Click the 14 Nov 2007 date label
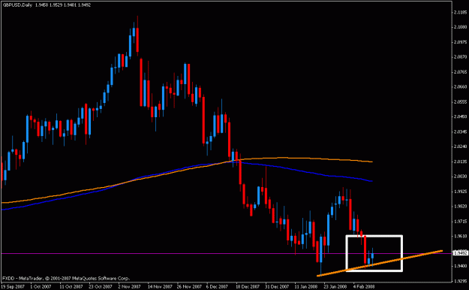The height and width of the screenshot is (290, 469). [159, 286]
